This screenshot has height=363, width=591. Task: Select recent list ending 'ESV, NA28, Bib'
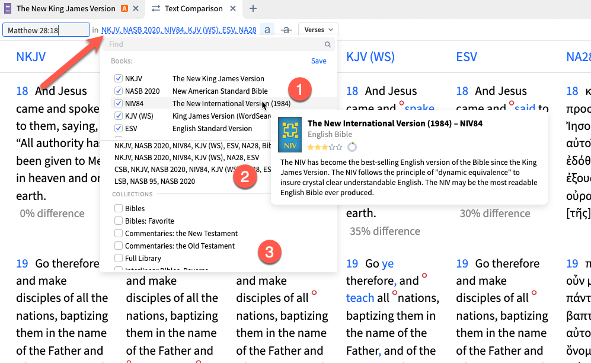point(193,145)
